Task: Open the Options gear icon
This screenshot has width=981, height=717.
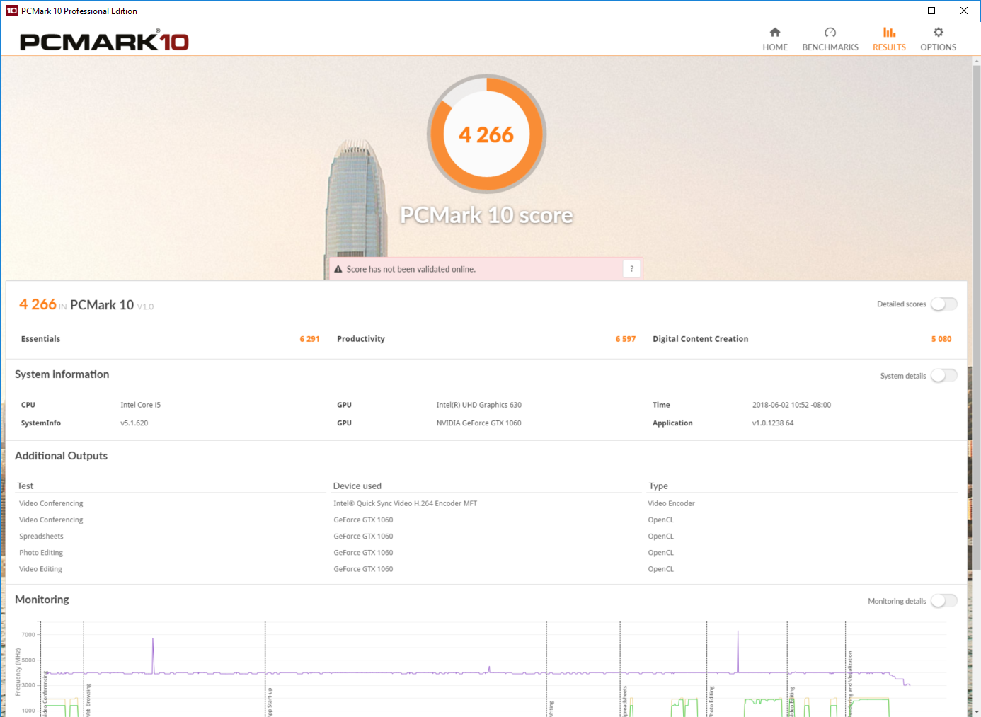Action: point(939,32)
